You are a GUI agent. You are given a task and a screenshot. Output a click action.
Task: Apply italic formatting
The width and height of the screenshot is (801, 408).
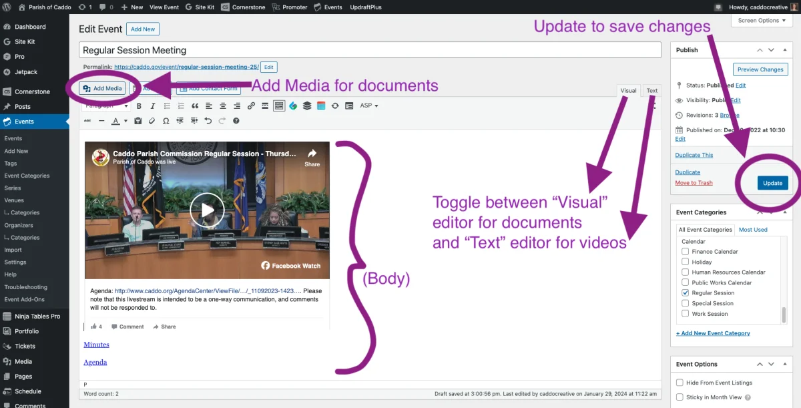click(152, 106)
